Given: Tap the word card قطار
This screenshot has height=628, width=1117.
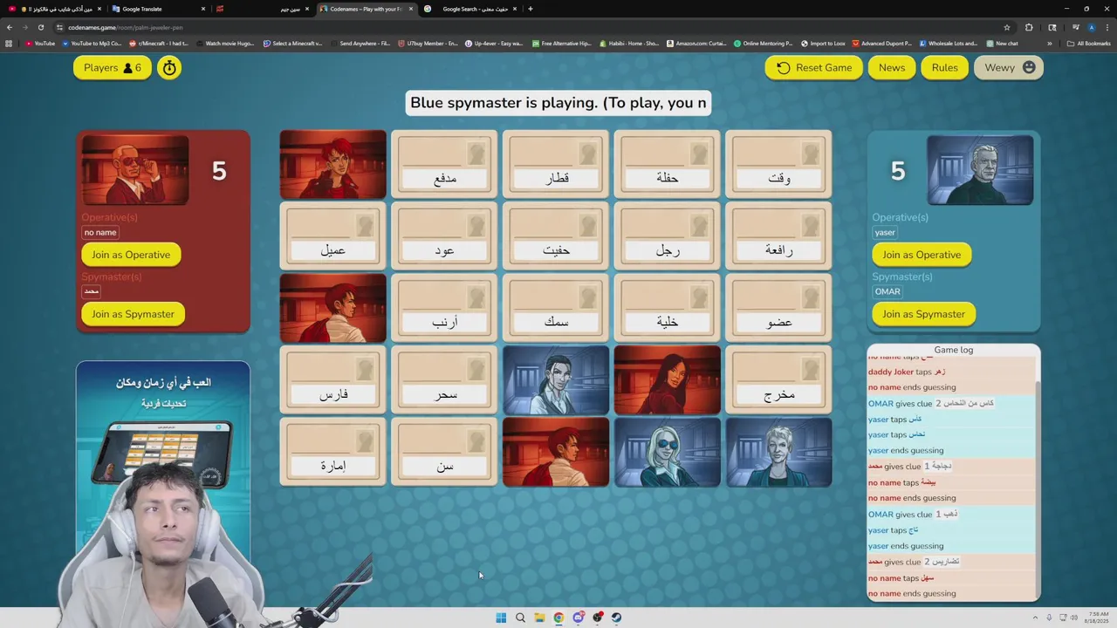Looking at the screenshot, I should point(556,165).
